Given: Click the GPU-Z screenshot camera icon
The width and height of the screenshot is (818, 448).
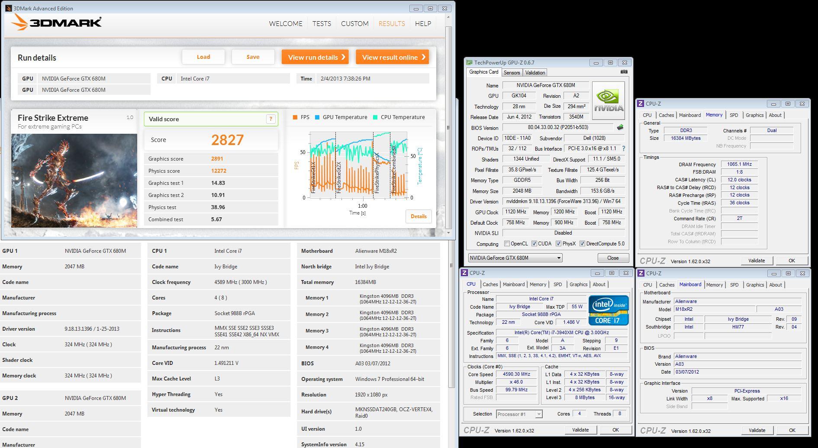Looking at the screenshot, I should pos(624,72).
